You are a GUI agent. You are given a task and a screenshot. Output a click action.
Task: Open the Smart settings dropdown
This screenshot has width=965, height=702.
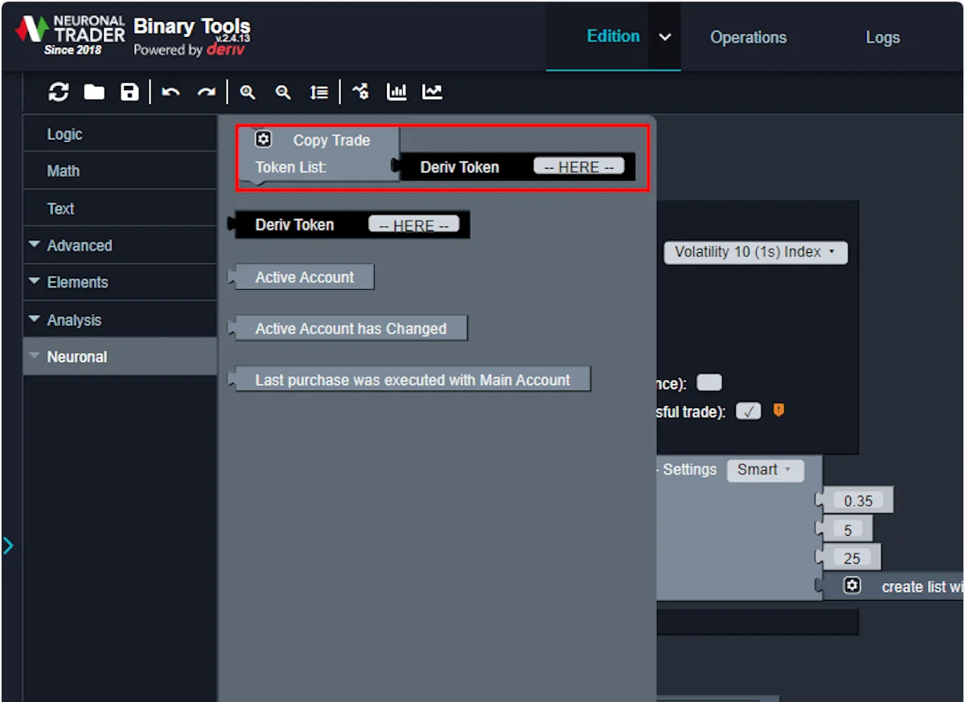(765, 470)
